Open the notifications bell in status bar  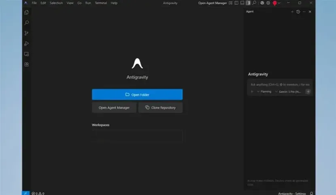click(312, 193)
